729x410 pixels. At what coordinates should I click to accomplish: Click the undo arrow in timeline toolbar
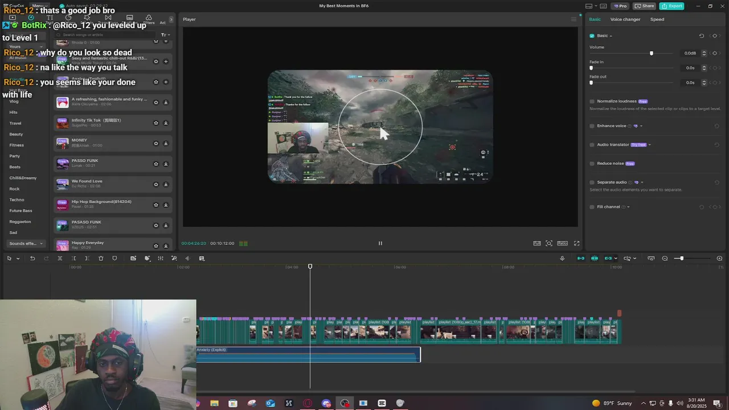pyautogui.click(x=32, y=259)
